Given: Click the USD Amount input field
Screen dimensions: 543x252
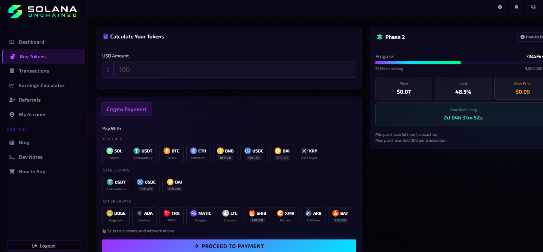Looking at the screenshot, I should 235,70.
